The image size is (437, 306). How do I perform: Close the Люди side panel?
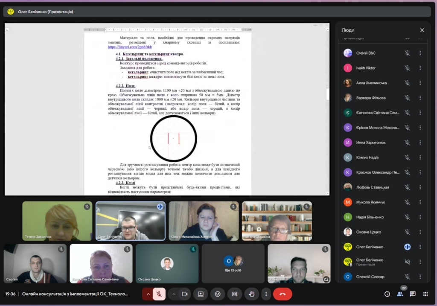422,30
